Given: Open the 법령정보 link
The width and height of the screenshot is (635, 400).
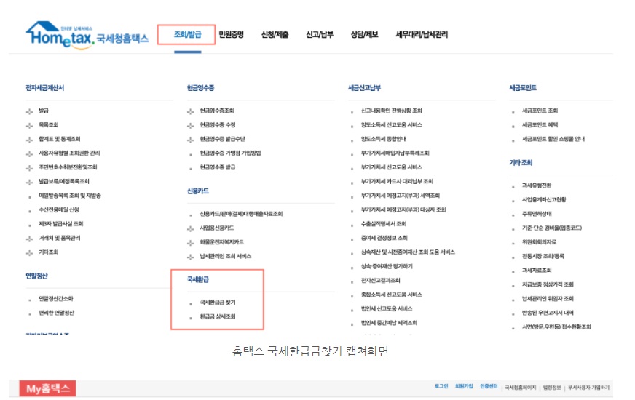Looking at the screenshot, I should pyautogui.click(x=552, y=388).
